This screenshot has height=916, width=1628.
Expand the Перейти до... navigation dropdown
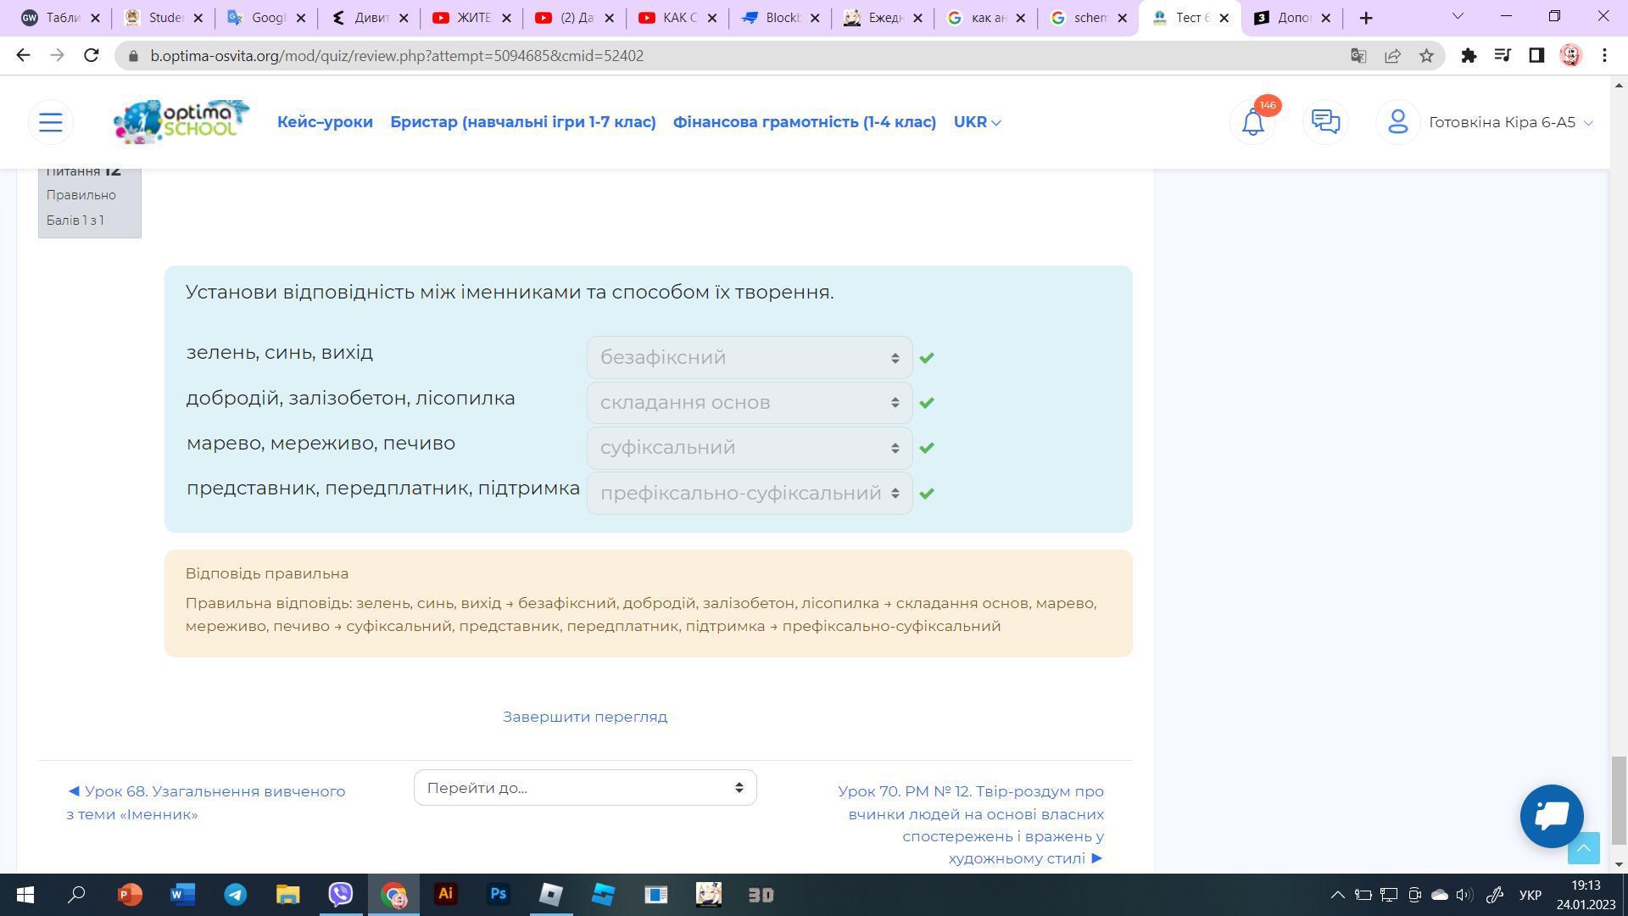click(x=584, y=788)
